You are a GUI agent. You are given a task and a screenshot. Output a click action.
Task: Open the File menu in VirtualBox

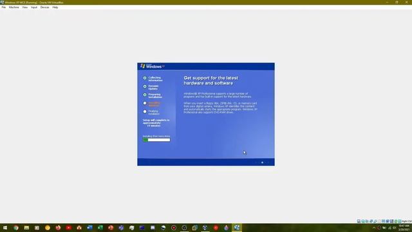(x=4, y=7)
